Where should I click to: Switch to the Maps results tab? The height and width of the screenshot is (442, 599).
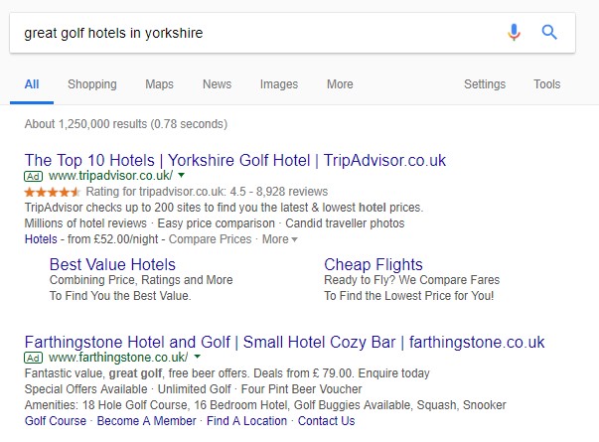coord(159,84)
